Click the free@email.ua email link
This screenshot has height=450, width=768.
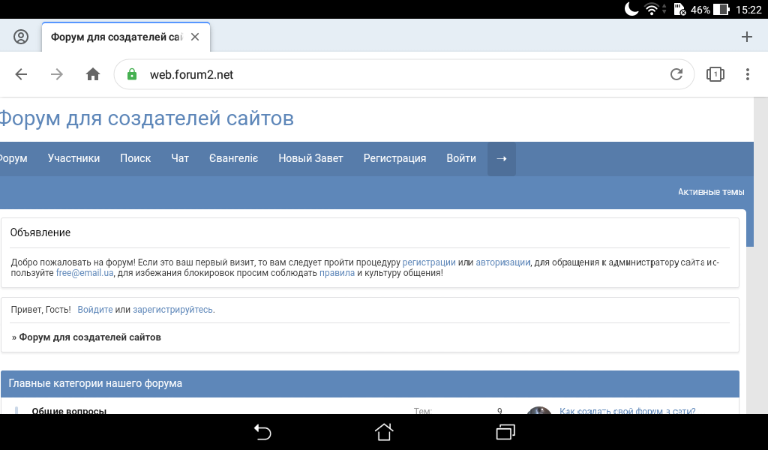85,273
